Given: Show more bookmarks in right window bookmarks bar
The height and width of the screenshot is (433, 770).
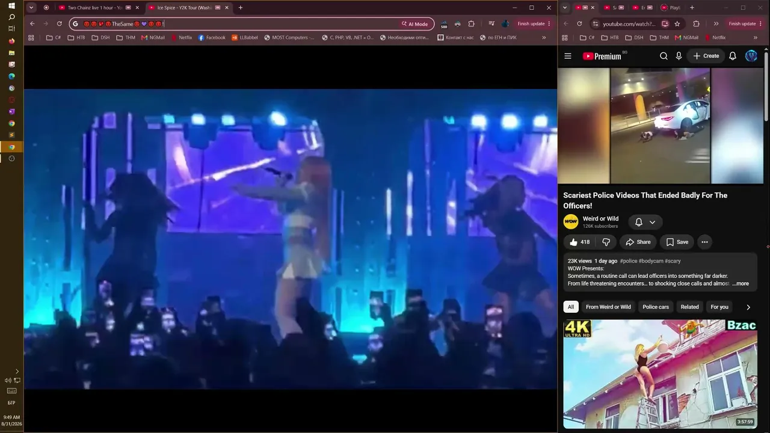Looking at the screenshot, I should tap(756, 37).
